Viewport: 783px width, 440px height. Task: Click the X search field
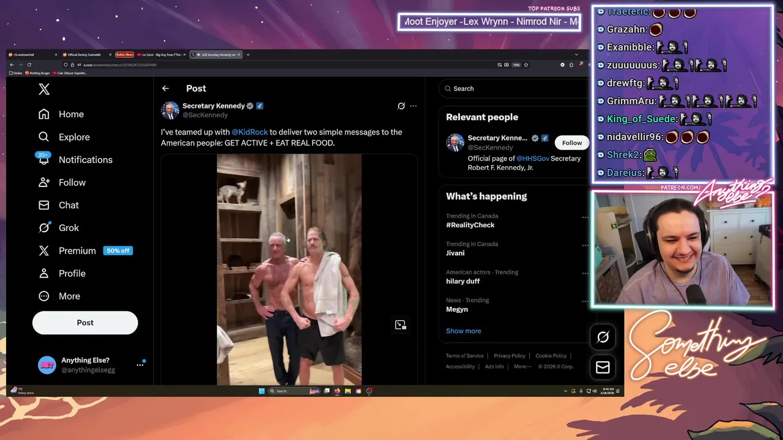coord(514,89)
